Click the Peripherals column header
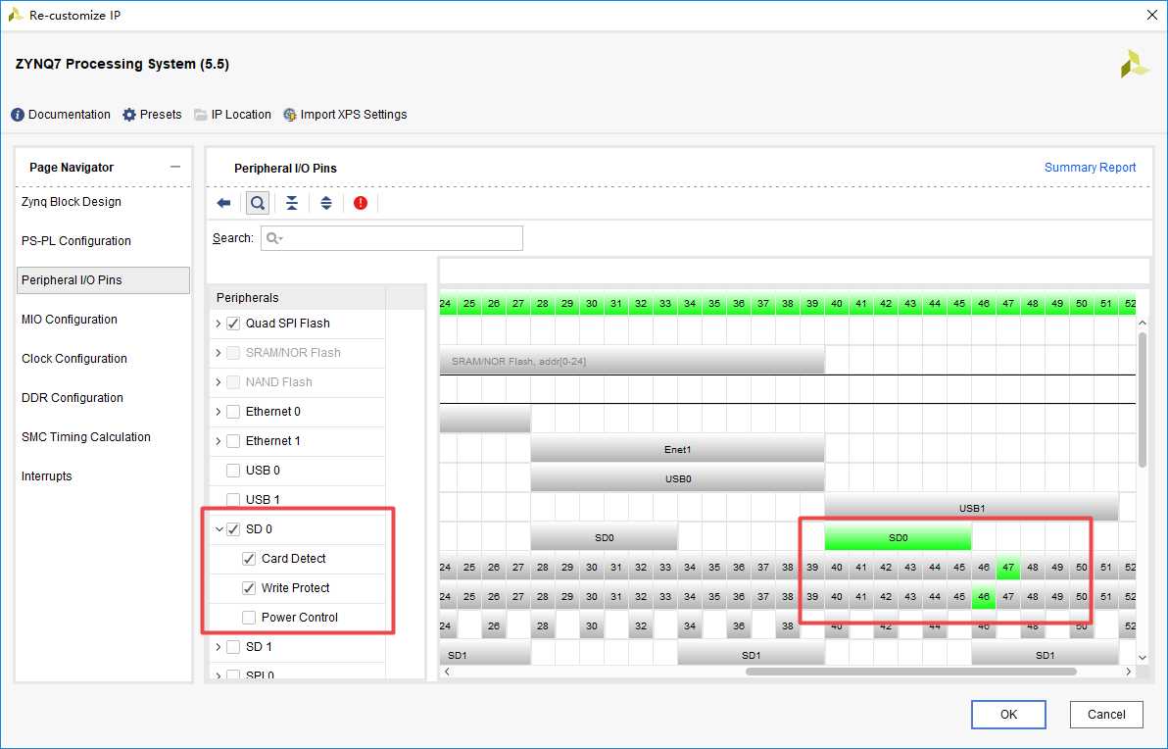The height and width of the screenshot is (749, 1168). click(298, 297)
